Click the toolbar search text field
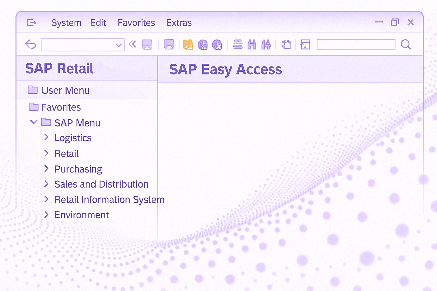437x291 pixels. pyautogui.click(x=356, y=45)
